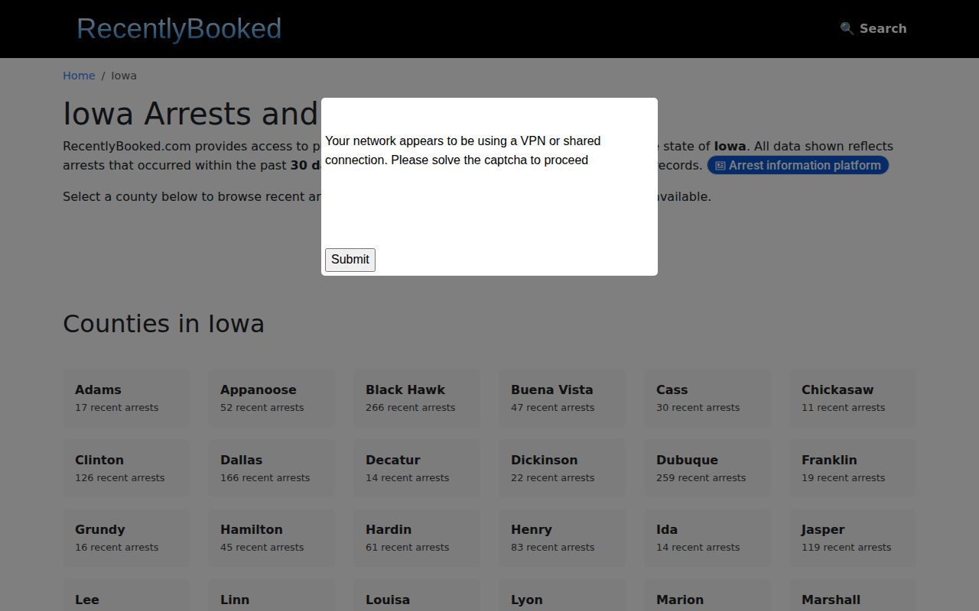Click the Arrest information platform badge

point(798,165)
